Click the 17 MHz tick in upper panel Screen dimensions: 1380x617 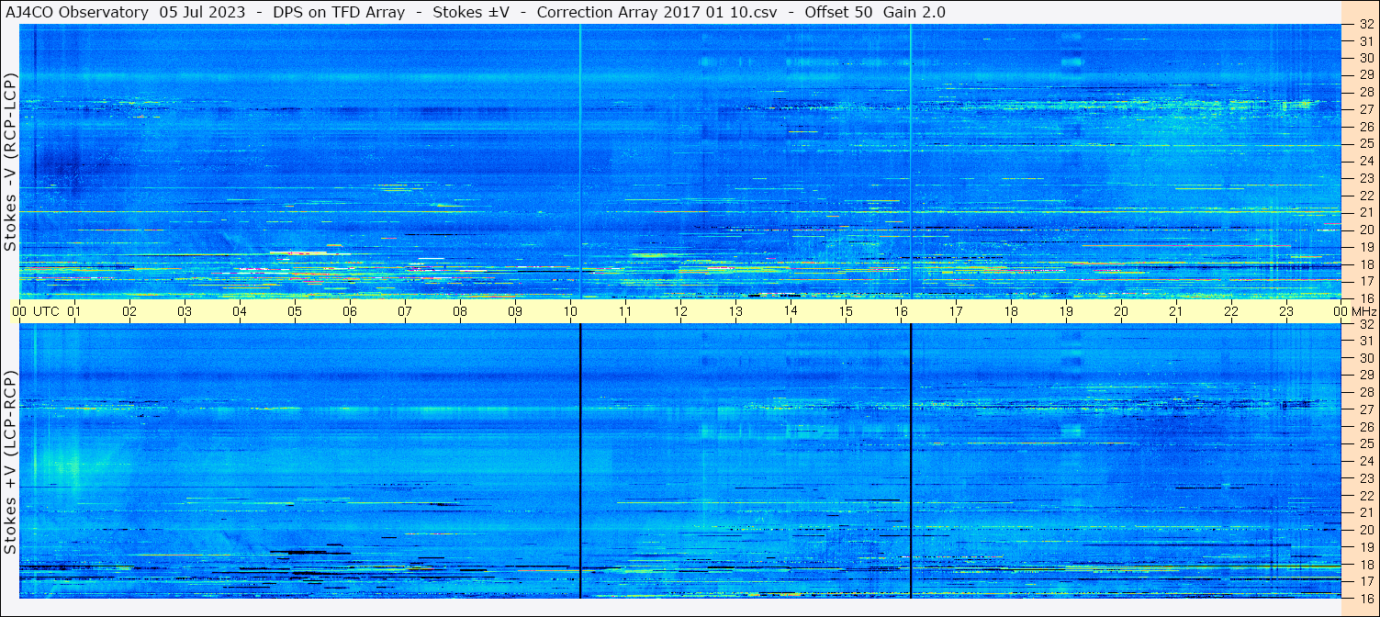(1366, 281)
